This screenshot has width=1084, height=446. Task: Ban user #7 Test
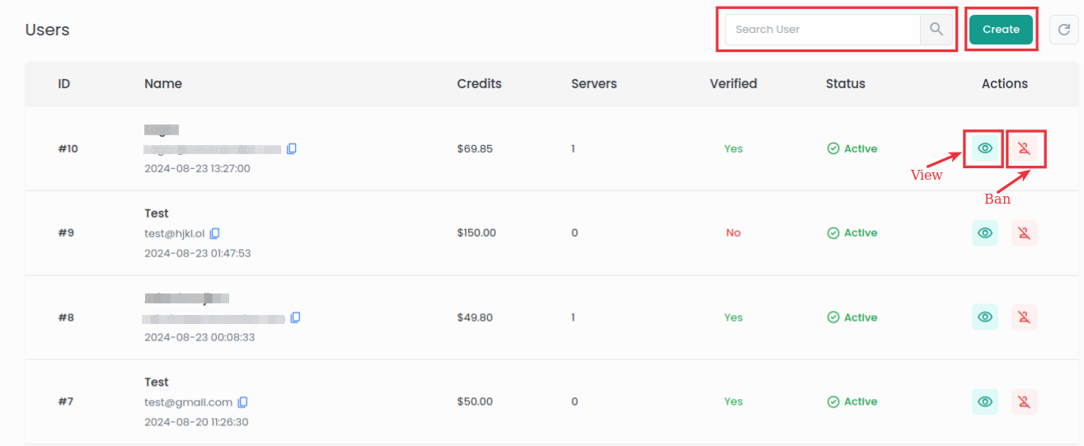click(x=1024, y=401)
